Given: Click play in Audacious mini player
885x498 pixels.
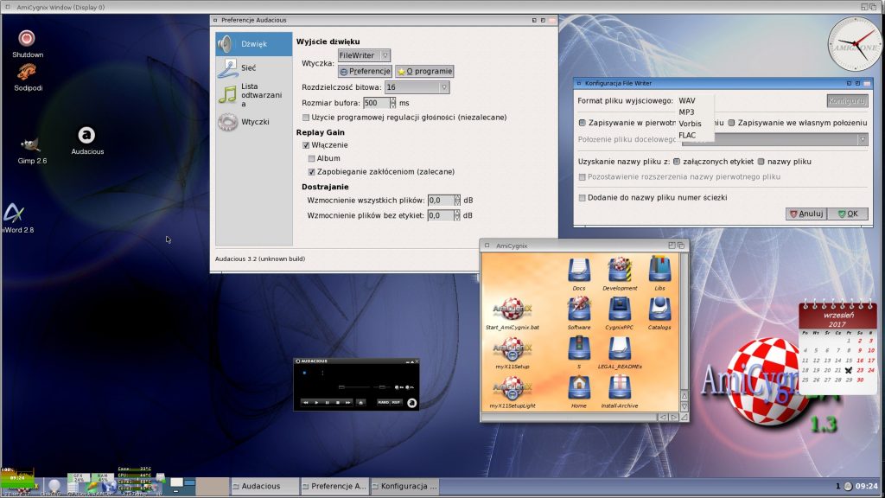Looking at the screenshot, I should pos(316,403).
